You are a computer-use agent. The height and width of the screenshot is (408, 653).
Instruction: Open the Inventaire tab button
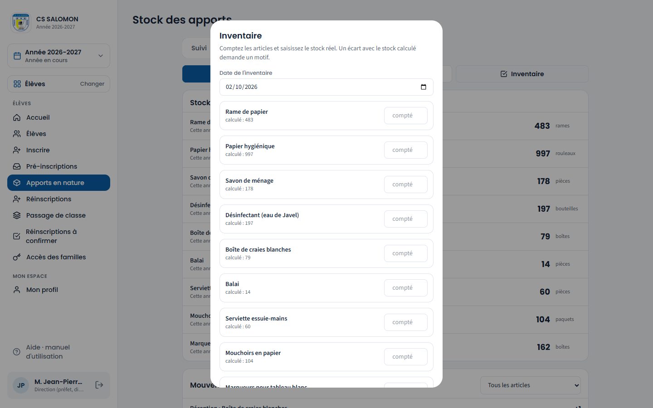522,74
